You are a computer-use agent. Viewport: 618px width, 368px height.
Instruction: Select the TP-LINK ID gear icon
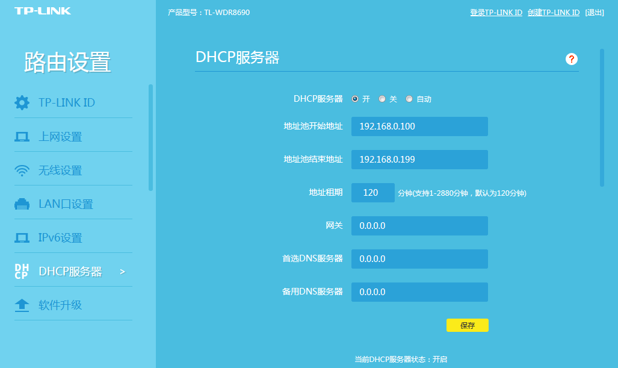click(x=22, y=102)
